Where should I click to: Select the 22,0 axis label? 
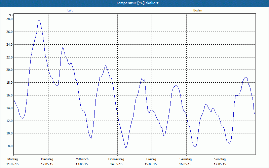[10, 57]
